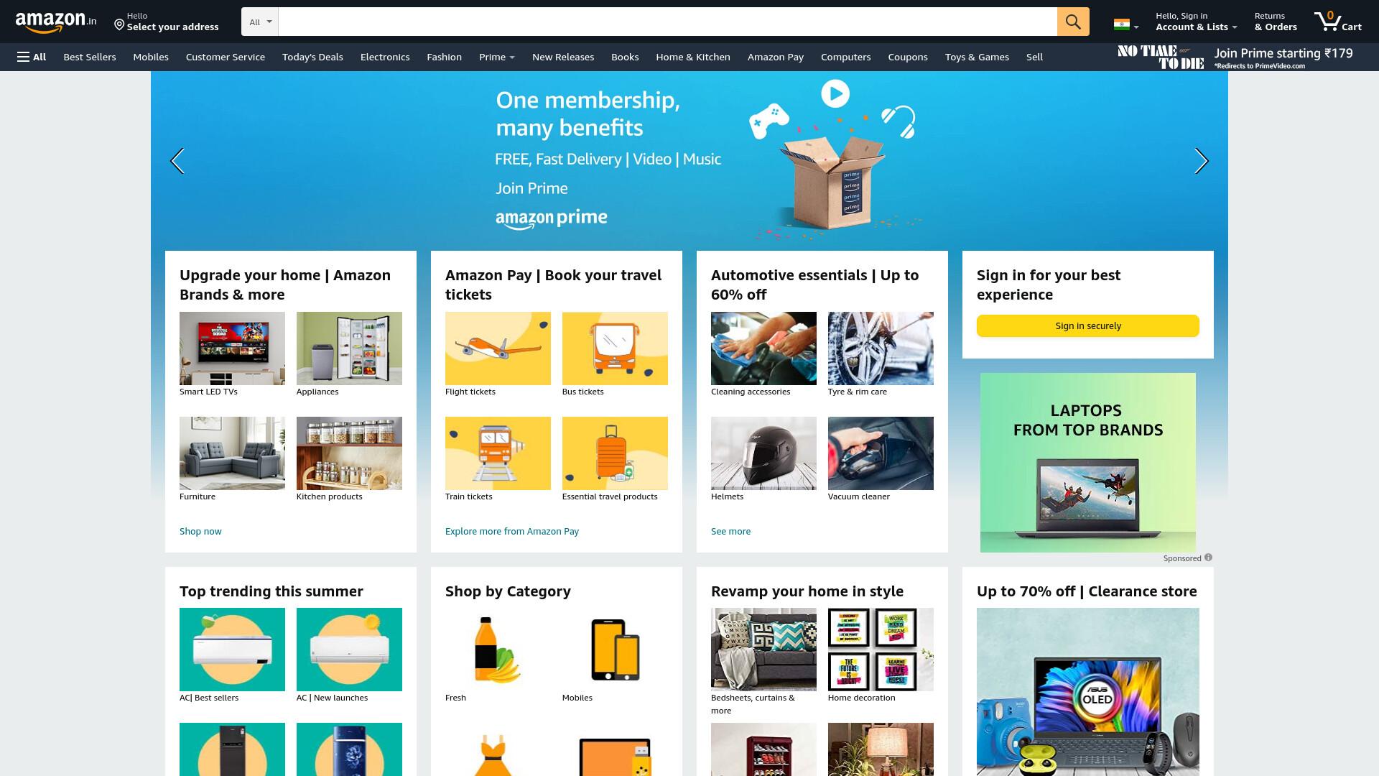Screen dimensions: 1379x776
Task: Go to previous banner slide arrow
Action: [x=177, y=161]
